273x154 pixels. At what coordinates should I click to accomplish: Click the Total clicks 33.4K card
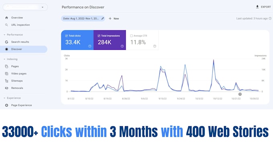(x=77, y=40)
